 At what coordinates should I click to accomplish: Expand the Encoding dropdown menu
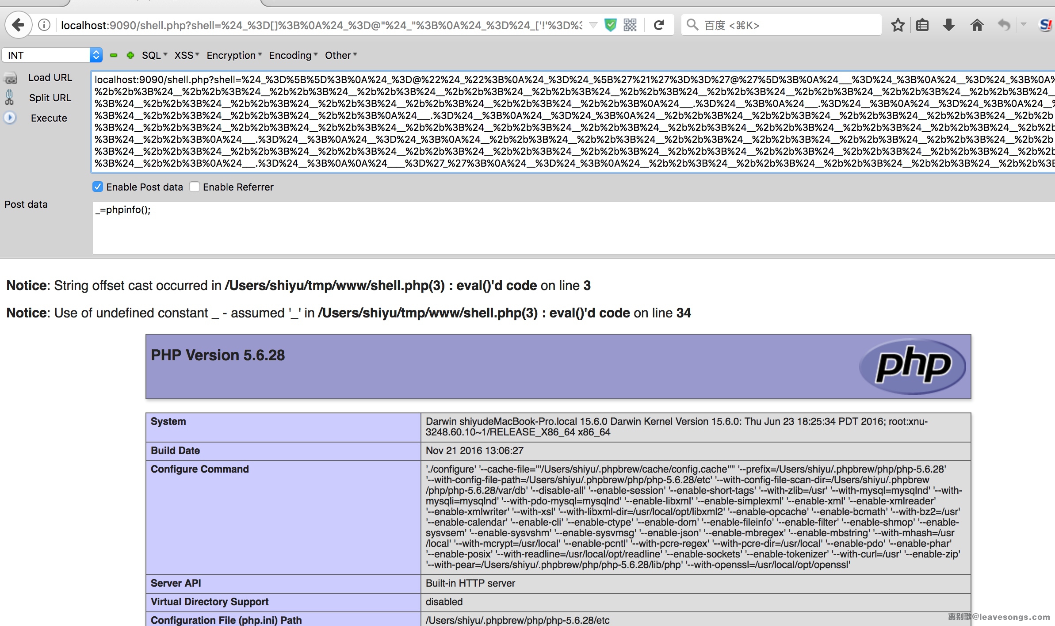point(293,55)
